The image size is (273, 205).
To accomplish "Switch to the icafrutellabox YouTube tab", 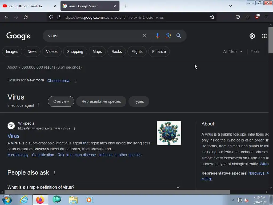I will (29, 6).
